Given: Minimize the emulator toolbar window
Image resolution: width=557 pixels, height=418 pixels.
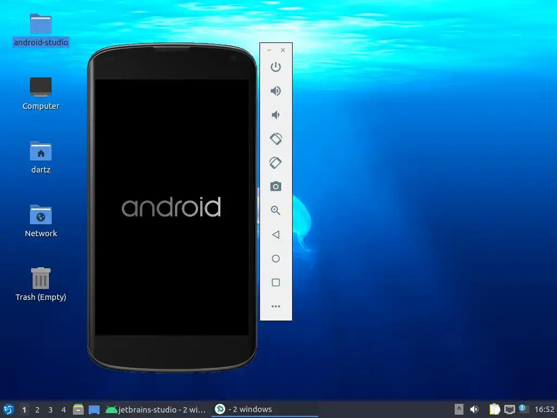Looking at the screenshot, I should click(x=269, y=50).
